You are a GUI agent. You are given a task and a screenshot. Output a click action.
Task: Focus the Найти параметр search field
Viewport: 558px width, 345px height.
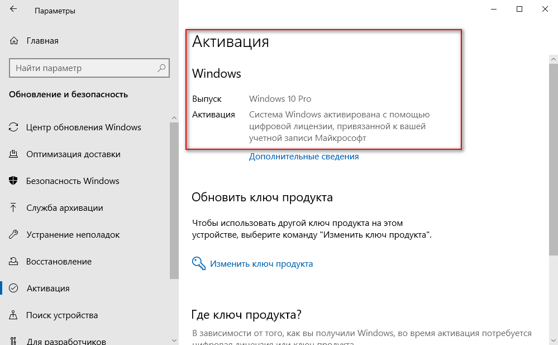[x=89, y=68]
